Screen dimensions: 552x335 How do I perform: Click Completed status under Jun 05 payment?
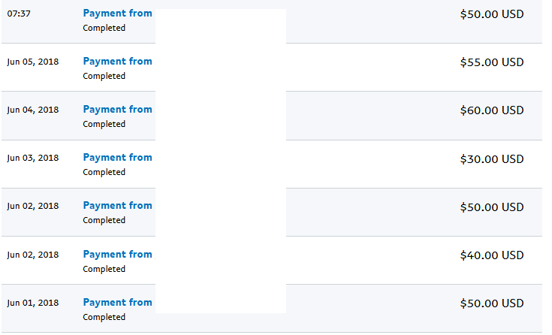104,76
